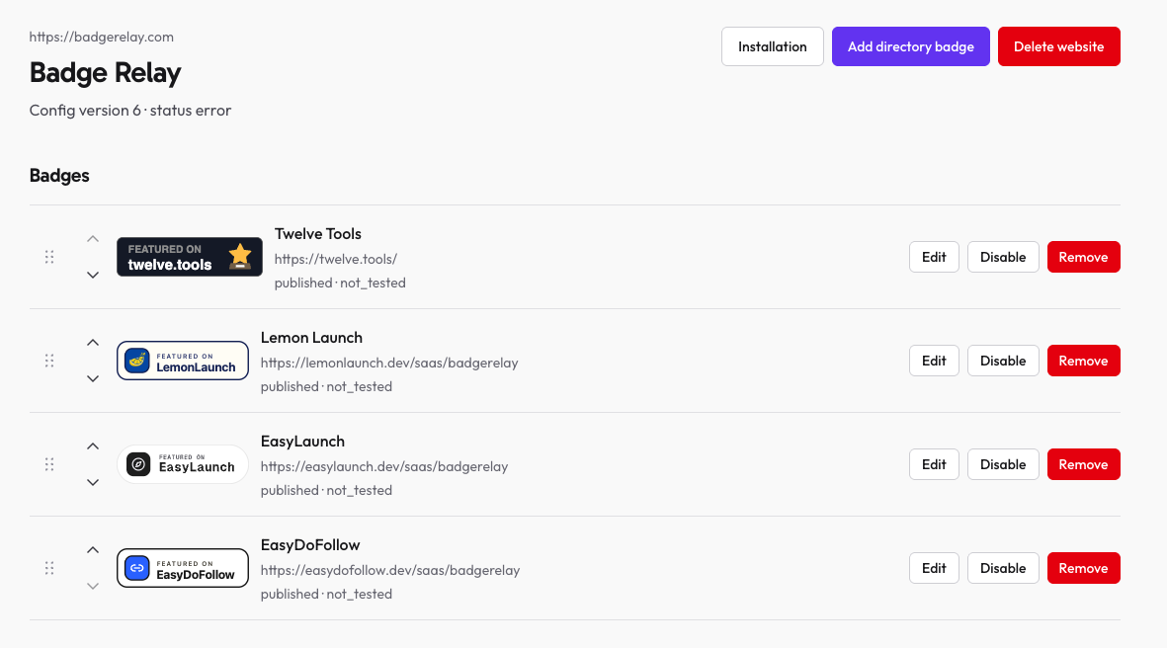Disable the EasyDoFollow badge
Screen dimensions: 1167x648
click(1003, 568)
